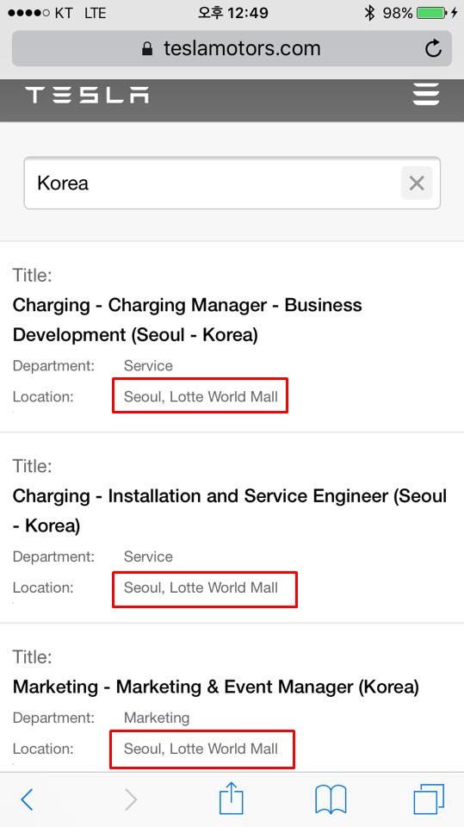
Task: Tap the lock icon in address bar
Action: (x=147, y=48)
